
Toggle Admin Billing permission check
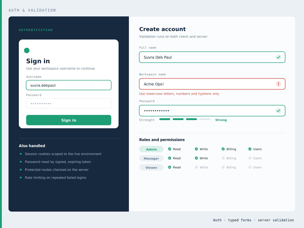(223, 149)
